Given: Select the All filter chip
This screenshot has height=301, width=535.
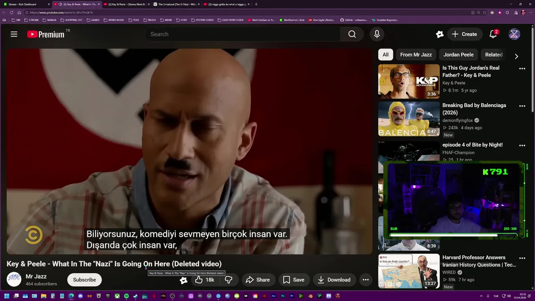Looking at the screenshot, I should click(385, 55).
